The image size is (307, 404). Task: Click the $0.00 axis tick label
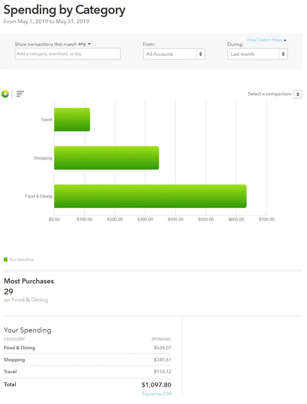pyautogui.click(x=54, y=219)
